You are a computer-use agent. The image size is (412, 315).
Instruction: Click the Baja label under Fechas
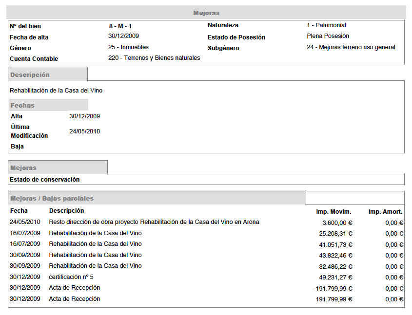[x=17, y=147]
